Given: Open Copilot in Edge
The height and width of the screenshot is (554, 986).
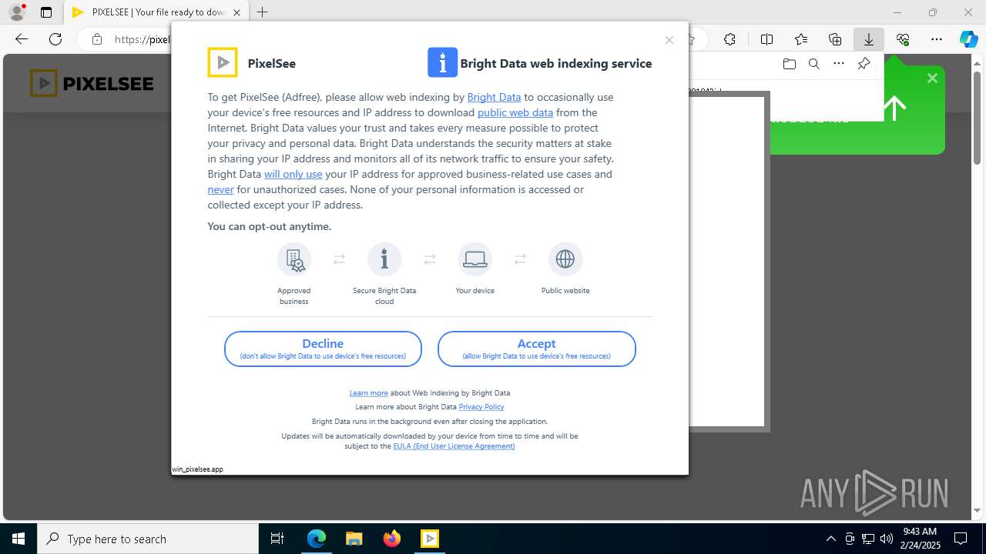Looking at the screenshot, I should tap(968, 39).
